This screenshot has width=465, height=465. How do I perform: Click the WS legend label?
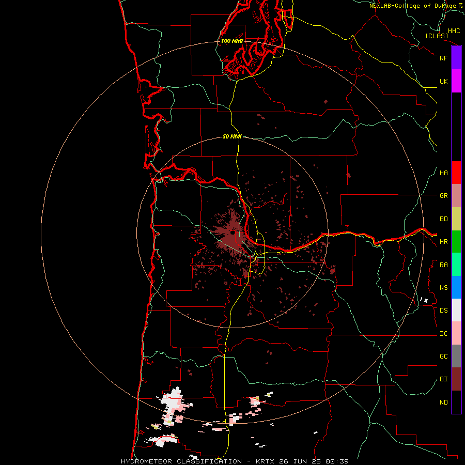(443, 288)
